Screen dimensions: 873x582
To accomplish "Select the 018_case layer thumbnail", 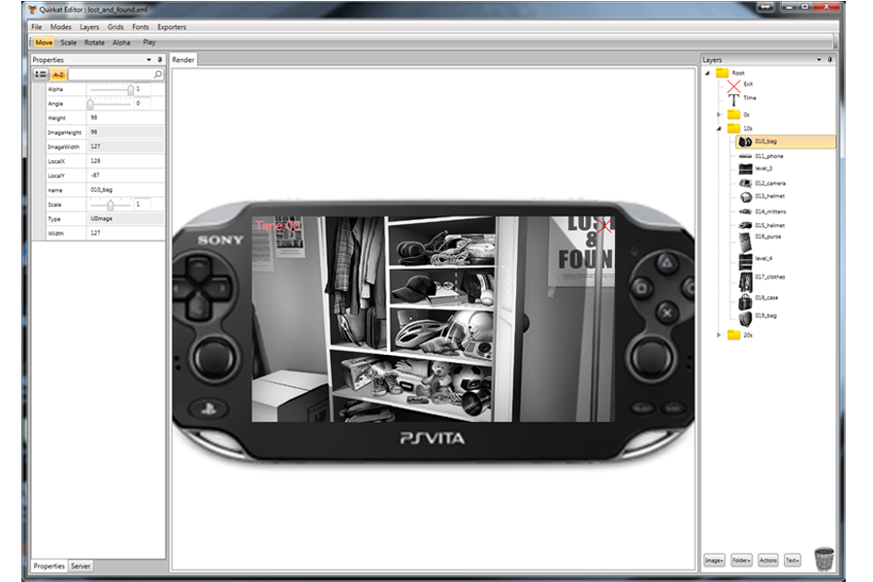I will click(x=745, y=302).
